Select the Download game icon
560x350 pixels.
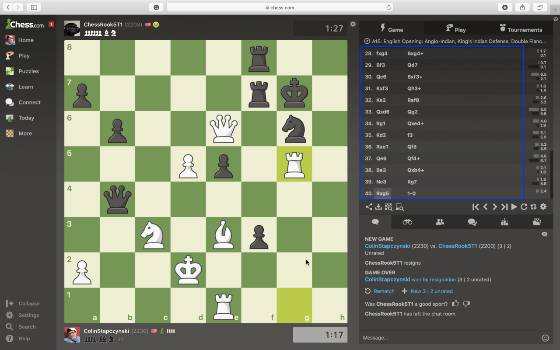click(x=378, y=207)
